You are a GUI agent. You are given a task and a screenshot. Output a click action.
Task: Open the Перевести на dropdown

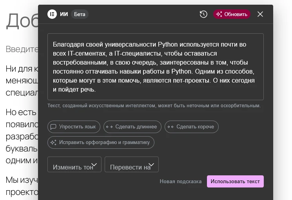[131, 164]
